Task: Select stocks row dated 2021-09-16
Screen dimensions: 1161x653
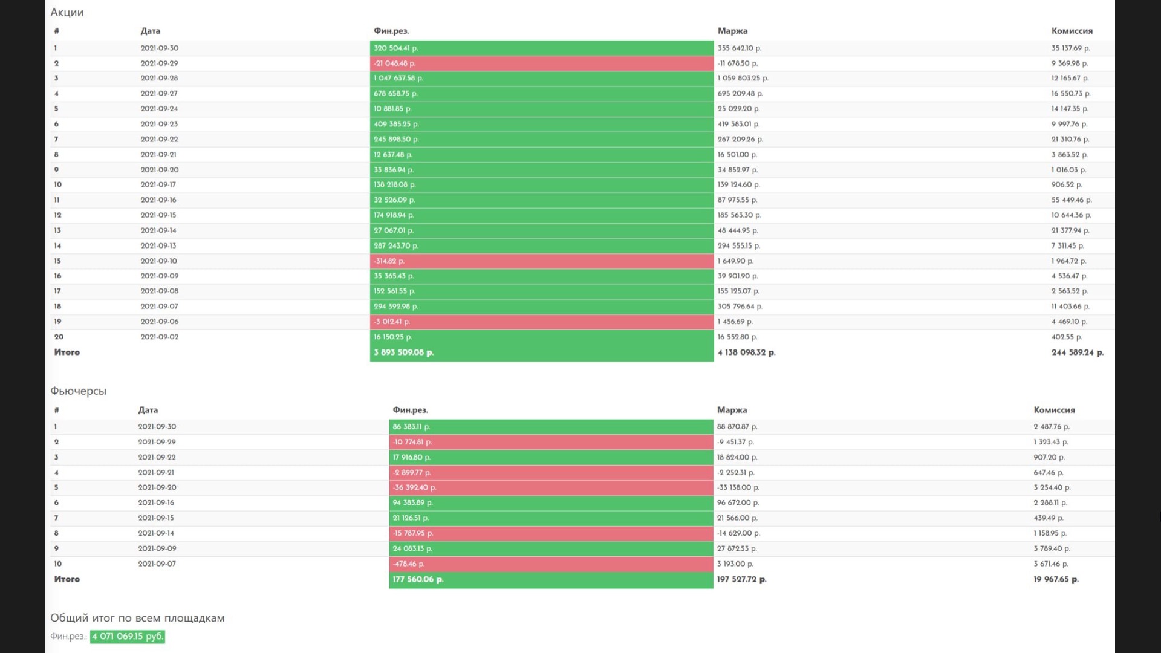Action: point(158,200)
